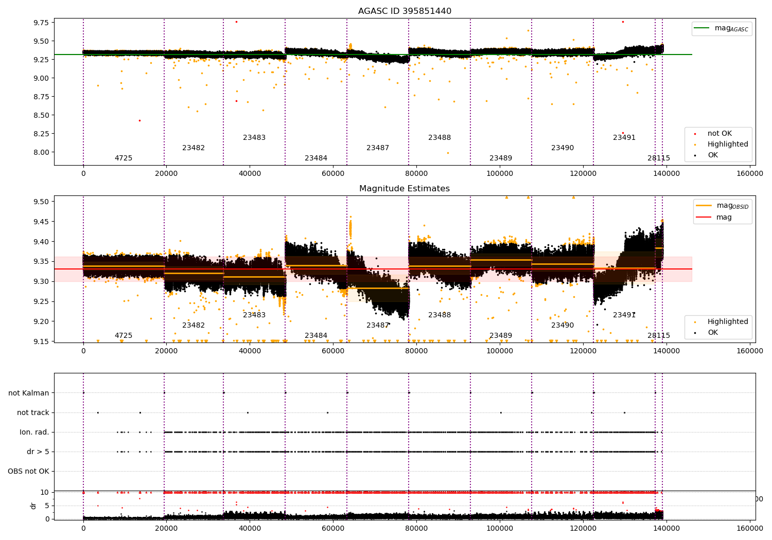Click the mag OBSID legend entry
This screenshot has width=772, height=540.
point(722,206)
